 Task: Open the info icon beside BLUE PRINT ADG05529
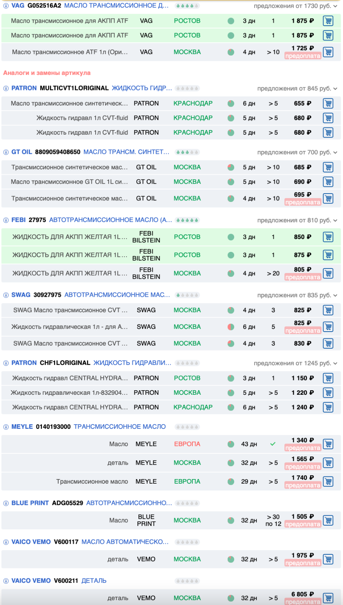[6, 503]
